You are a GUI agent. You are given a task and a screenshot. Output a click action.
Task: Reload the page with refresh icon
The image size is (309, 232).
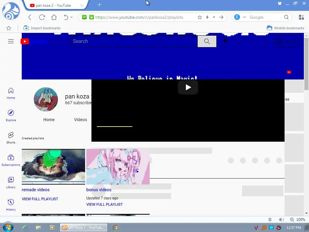[x=42, y=17]
